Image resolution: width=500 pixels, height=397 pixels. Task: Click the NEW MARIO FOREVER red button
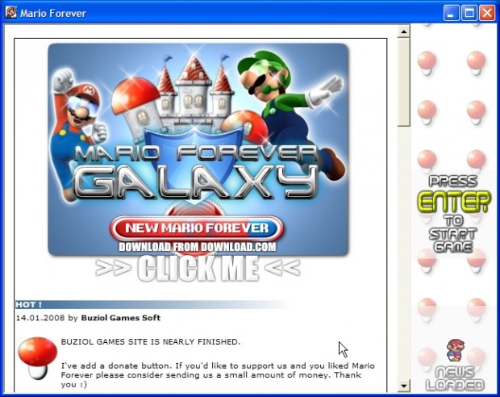point(197,228)
